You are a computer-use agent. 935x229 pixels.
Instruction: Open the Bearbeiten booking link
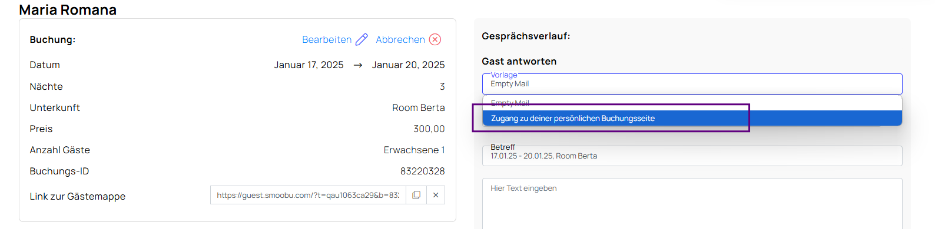click(327, 39)
